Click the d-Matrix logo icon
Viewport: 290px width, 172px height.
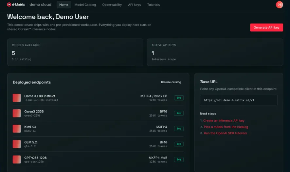(x=9, y=5)
